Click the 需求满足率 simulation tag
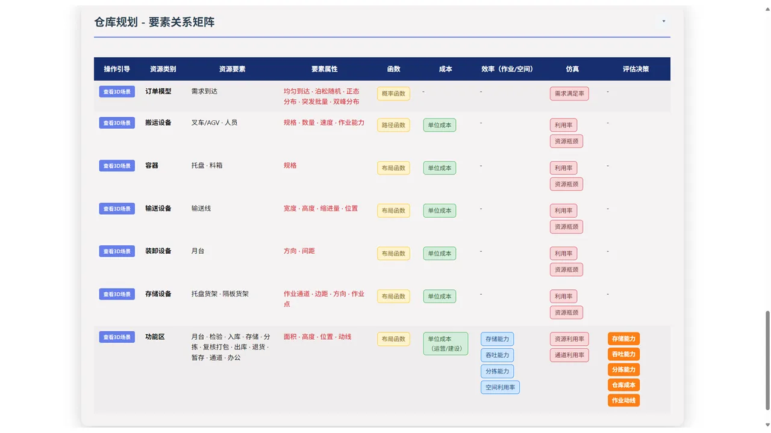 (x=569, y=94)
